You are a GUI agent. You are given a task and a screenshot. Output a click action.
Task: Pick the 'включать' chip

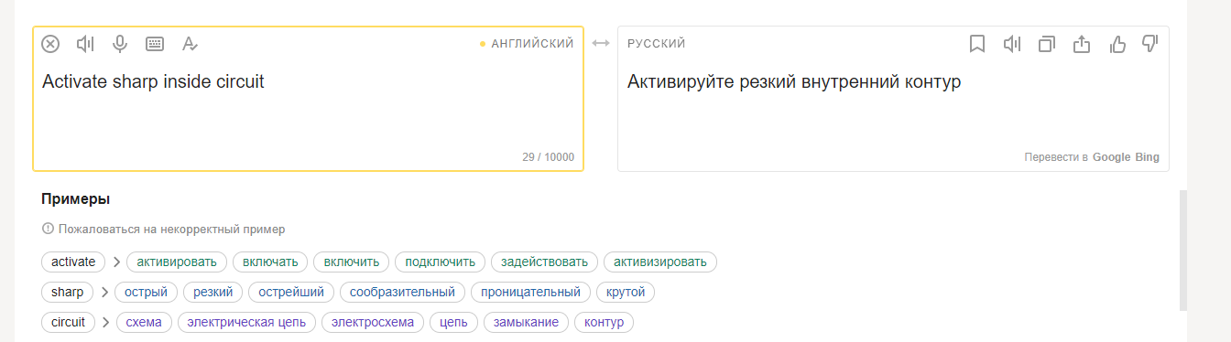point(270,262)
